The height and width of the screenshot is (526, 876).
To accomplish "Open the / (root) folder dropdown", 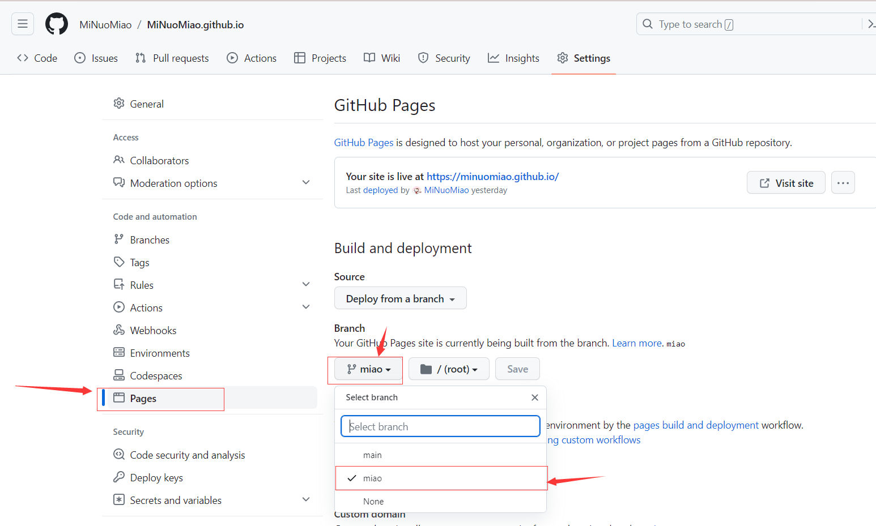I will (449, 369).
